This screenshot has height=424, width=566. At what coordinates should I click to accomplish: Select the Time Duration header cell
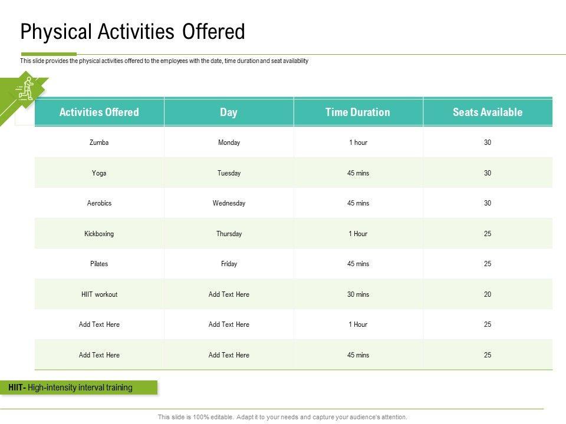pyautogui.click(x=358, y=112)
